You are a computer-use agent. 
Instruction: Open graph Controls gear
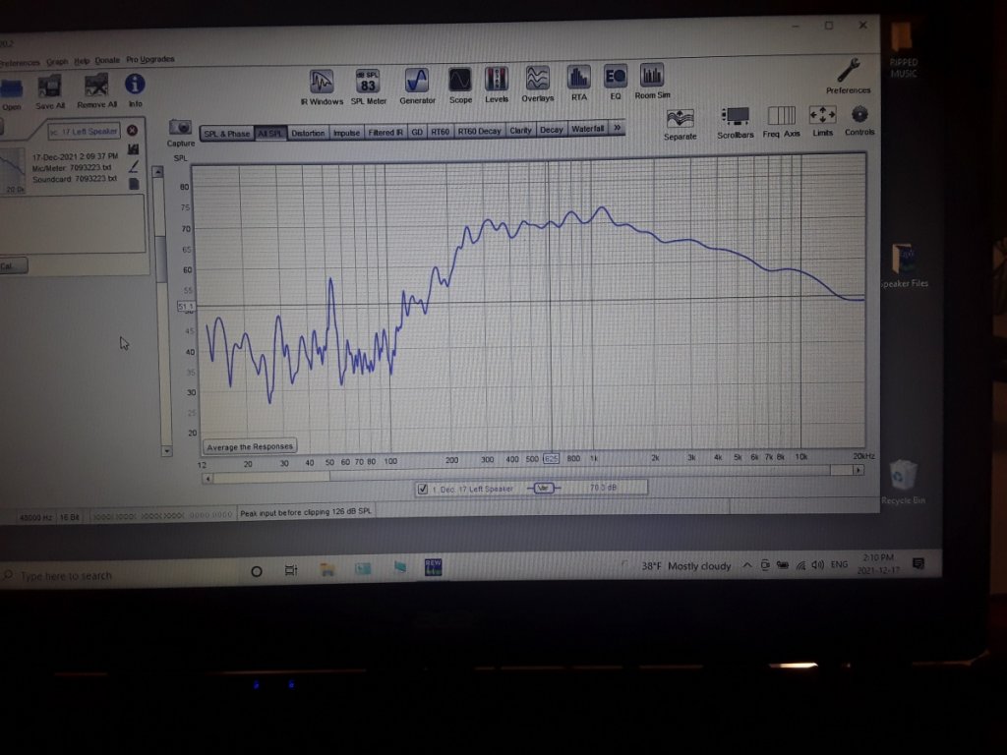click(859, 115)
